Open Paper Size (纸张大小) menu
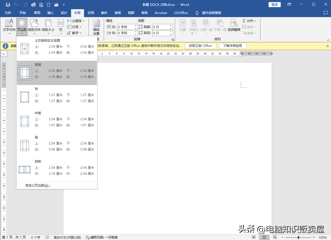The height and width of the screenshot is (240, 331). pyautogui.click(x=48, y=27)
